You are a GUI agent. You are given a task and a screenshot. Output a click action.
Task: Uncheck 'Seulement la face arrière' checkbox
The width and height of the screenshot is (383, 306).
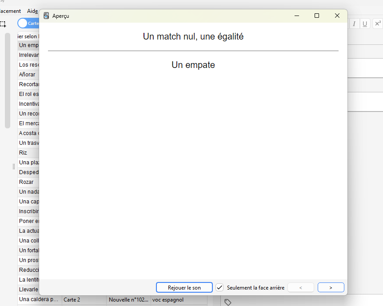click(x=219, y=287)
